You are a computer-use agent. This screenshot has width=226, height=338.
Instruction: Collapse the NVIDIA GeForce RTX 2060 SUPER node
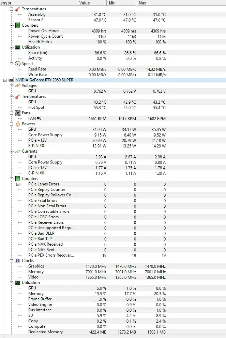coord(5,80)
